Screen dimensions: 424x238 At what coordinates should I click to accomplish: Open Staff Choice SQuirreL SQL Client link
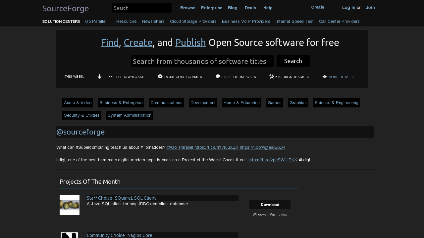point(122,198)
